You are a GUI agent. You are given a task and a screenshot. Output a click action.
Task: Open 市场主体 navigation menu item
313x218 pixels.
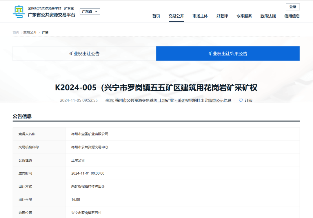coord(200,16)
